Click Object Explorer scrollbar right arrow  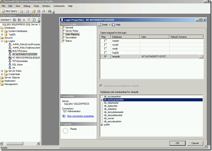(x=39, y=143)
